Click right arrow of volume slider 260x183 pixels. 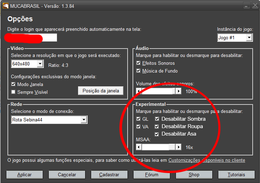point(178,91)
